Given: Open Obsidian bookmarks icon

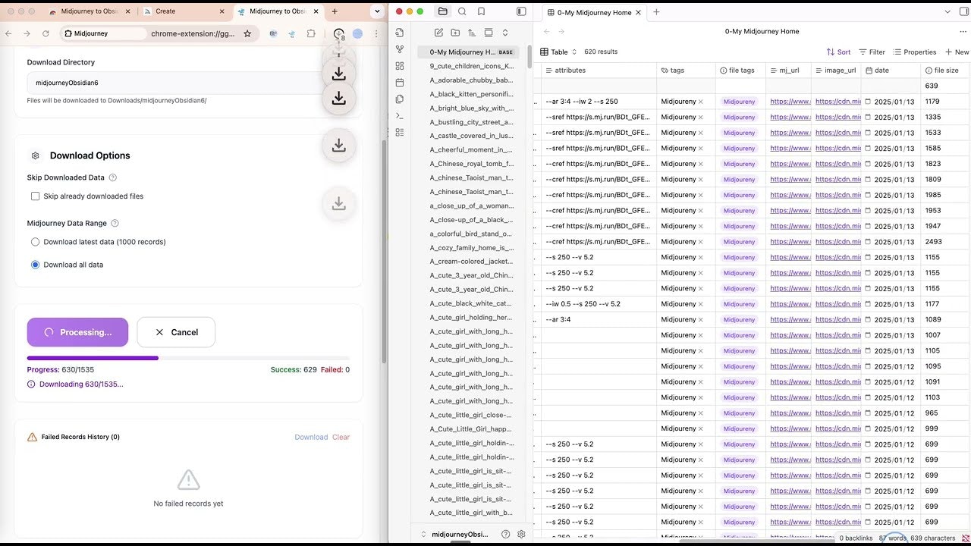Looking at the screenshot, I should pyautogui.click(x=482, y=11).
